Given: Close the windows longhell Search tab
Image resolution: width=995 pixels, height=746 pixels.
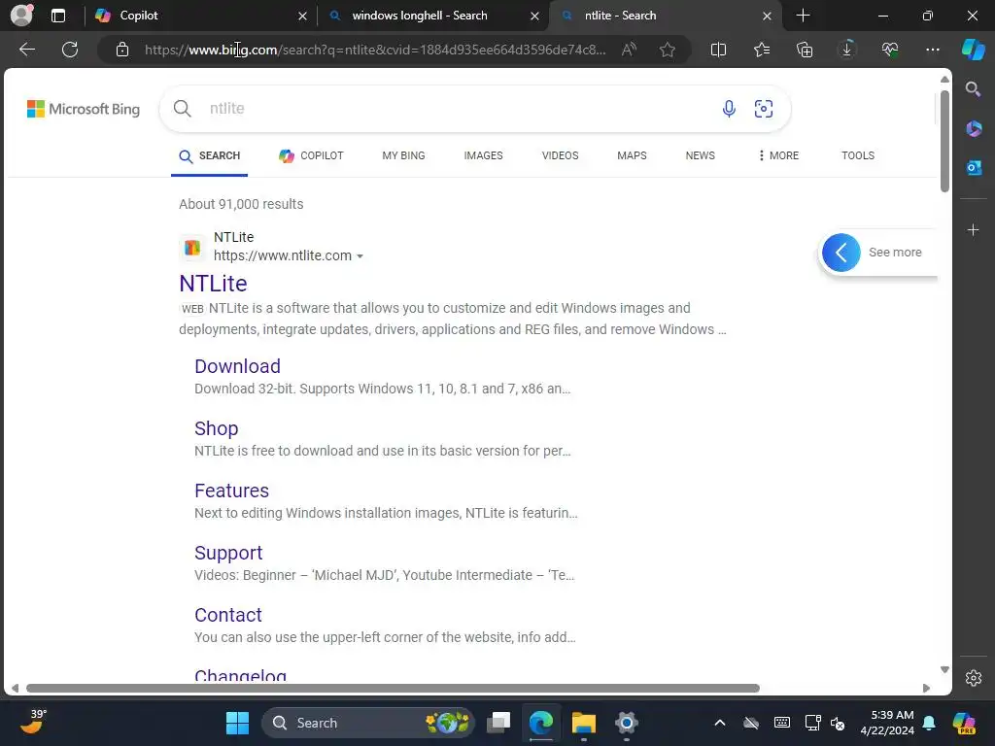Looking at the screenshot, I should coord(534,16).
